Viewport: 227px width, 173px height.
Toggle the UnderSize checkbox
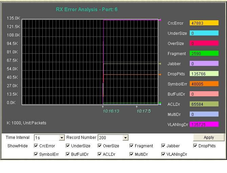click(68, 146)
